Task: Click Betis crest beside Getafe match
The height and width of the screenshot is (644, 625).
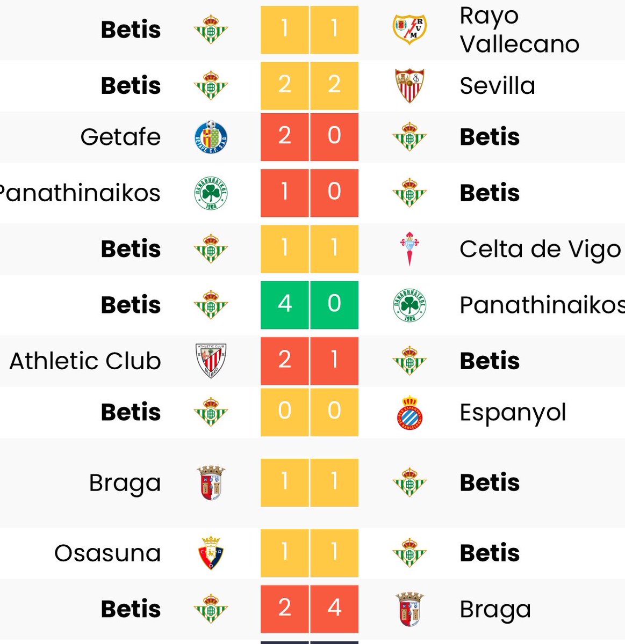Action: [x=410, y=137]
